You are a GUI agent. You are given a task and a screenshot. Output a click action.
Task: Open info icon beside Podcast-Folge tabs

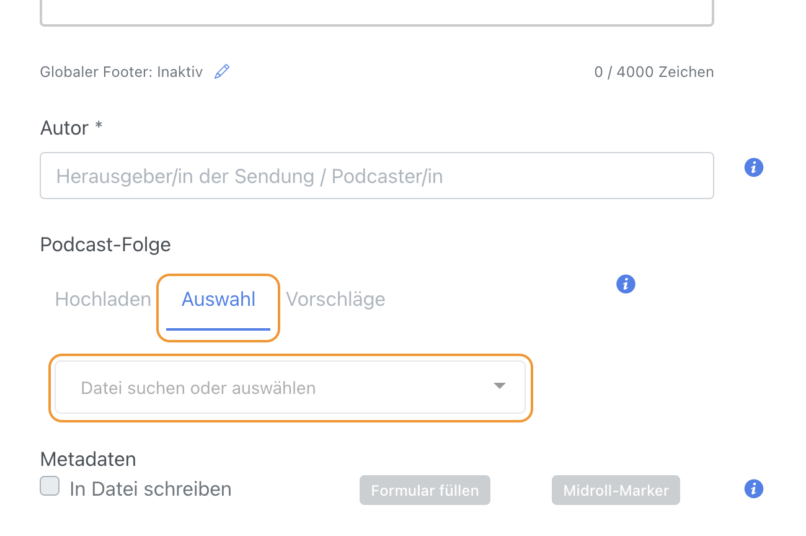[x=626, y=284]
